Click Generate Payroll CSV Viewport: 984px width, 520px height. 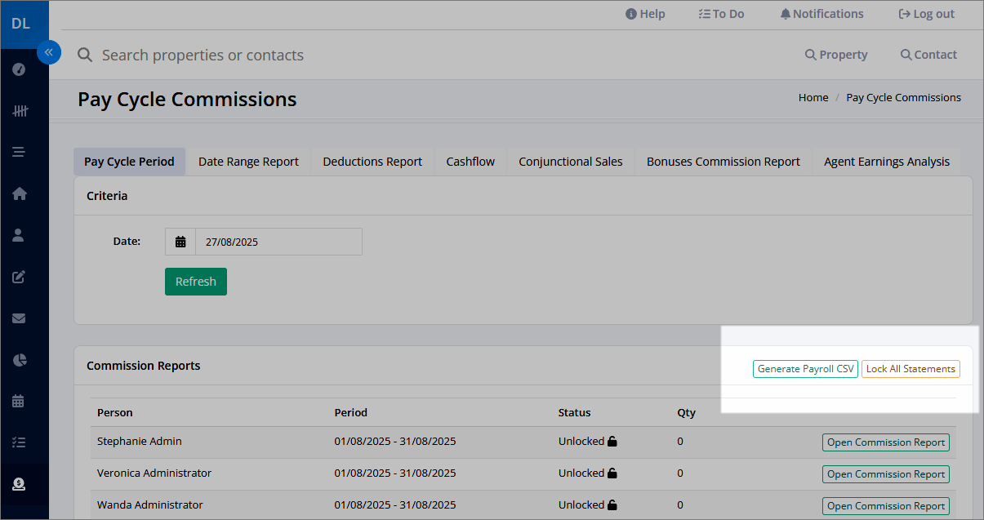click(x=806, y=369)
